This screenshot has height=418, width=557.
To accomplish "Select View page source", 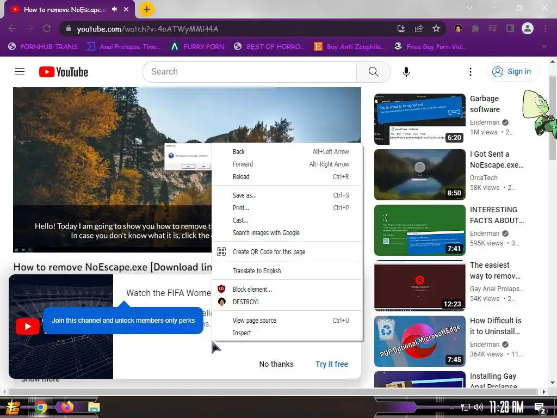I will pos(287,320).
